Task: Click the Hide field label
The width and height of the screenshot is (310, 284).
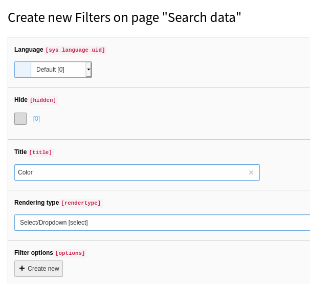Action: [x=21, y=100]
